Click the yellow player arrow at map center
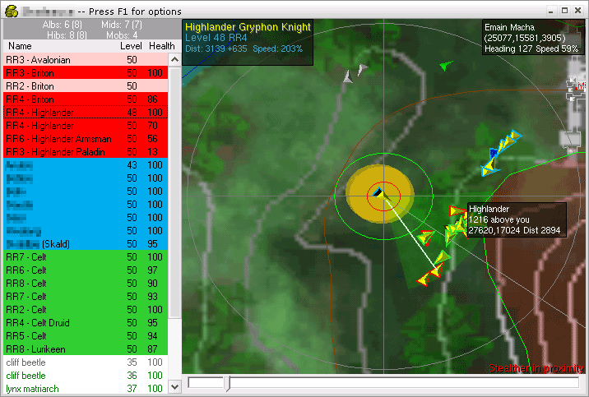Viewport: 589px width, 397px height. (x=379, y=193)
